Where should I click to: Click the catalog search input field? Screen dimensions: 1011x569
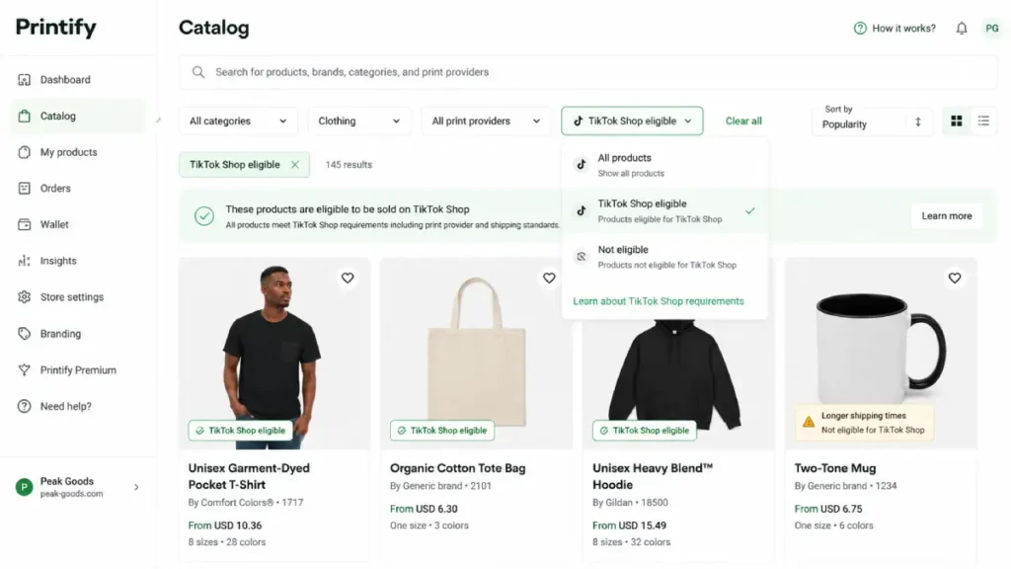(x=588, y=72)
